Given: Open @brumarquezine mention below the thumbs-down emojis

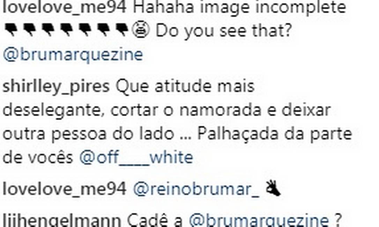Looking at the screenshot, I should 73,55.
